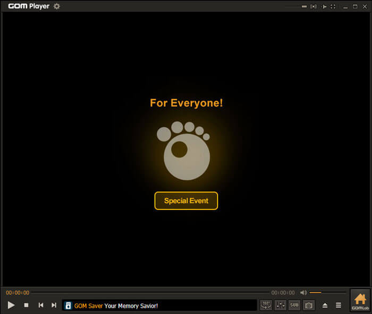
Task: Open the GOM Player title menu
Action: (29, 6)
